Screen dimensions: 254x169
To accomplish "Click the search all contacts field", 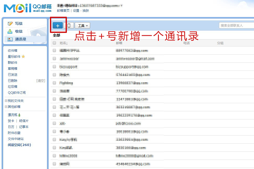I will pyautogui.click(x=236, y=25).
